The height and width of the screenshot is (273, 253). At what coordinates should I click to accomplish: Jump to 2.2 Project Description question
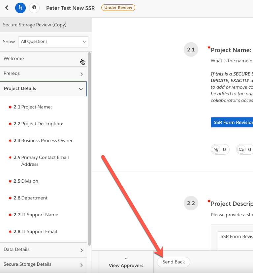pyautogui.click(x=38, y=124)
